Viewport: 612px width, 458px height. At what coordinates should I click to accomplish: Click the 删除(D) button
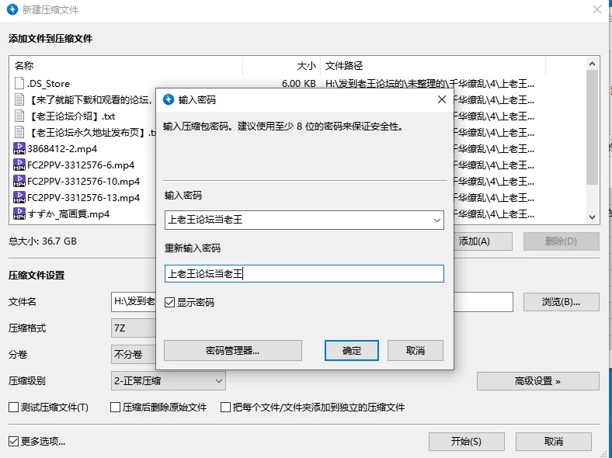561,241
